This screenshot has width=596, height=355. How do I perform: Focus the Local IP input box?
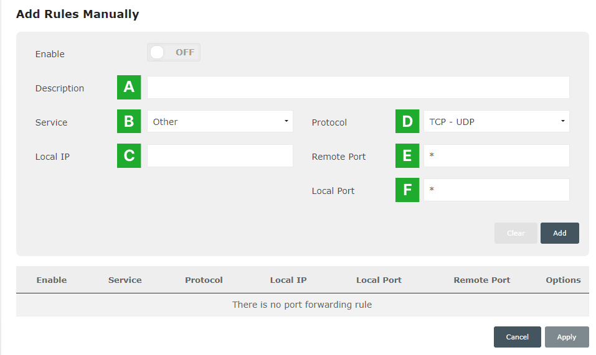220,156
